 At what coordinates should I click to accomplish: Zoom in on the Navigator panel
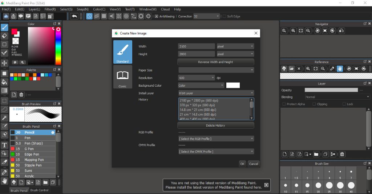[294, 30]
